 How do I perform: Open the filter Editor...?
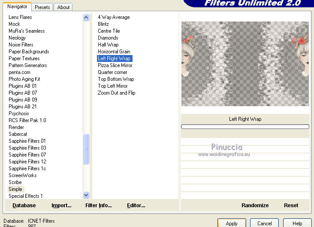(136, 206)
